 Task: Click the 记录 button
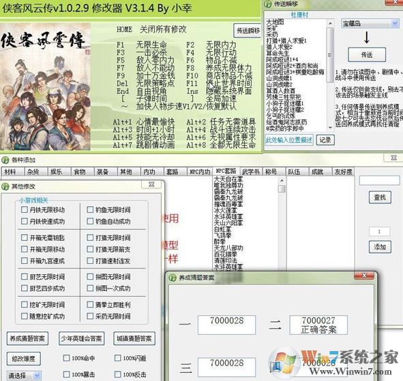325,140
